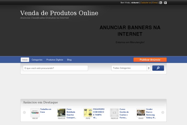Open the Twitter icon in top bar

(x=165, y=2)
